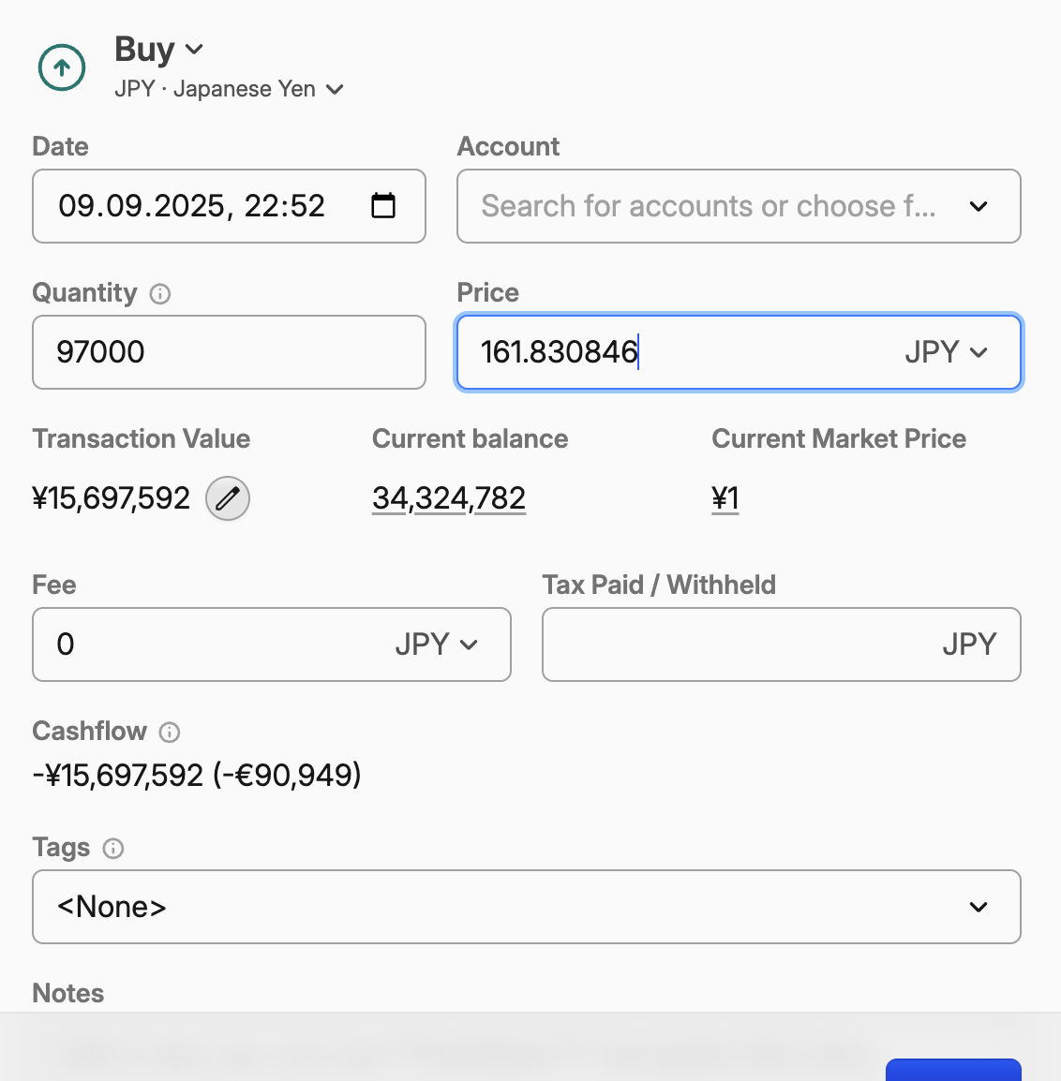Expand the JPY · Japanese Yen selector

click(230, 90)
